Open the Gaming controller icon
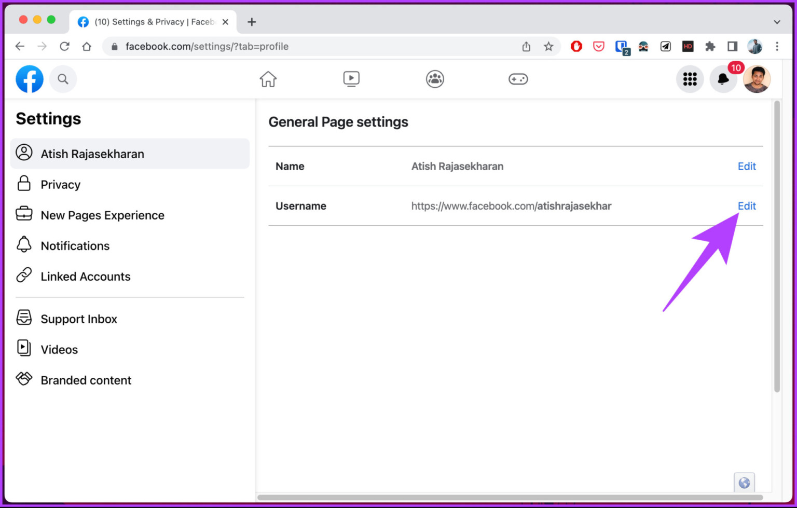This screenshot has width=797, height=508. click(518, 79)
